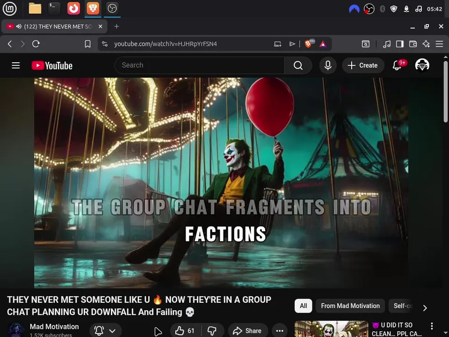
Task: Go forward to the next page
Action: [22, 44]
